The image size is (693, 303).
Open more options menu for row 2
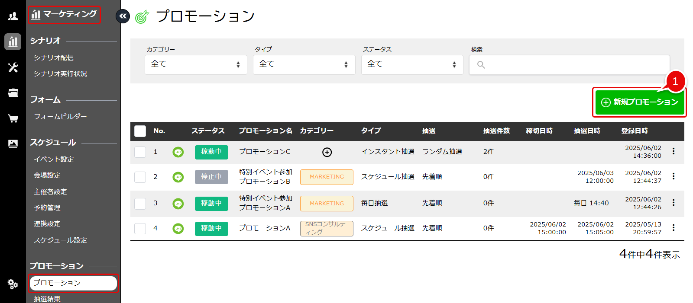click(x=674, y=176)
